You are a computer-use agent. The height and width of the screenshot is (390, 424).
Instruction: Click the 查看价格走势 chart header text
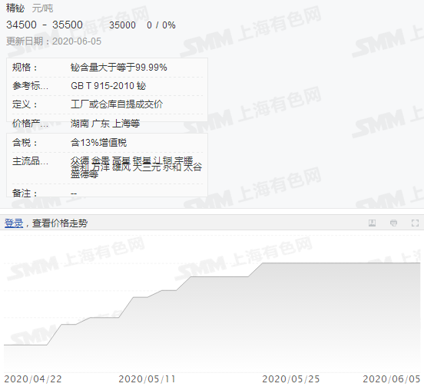tap(60, 223)
